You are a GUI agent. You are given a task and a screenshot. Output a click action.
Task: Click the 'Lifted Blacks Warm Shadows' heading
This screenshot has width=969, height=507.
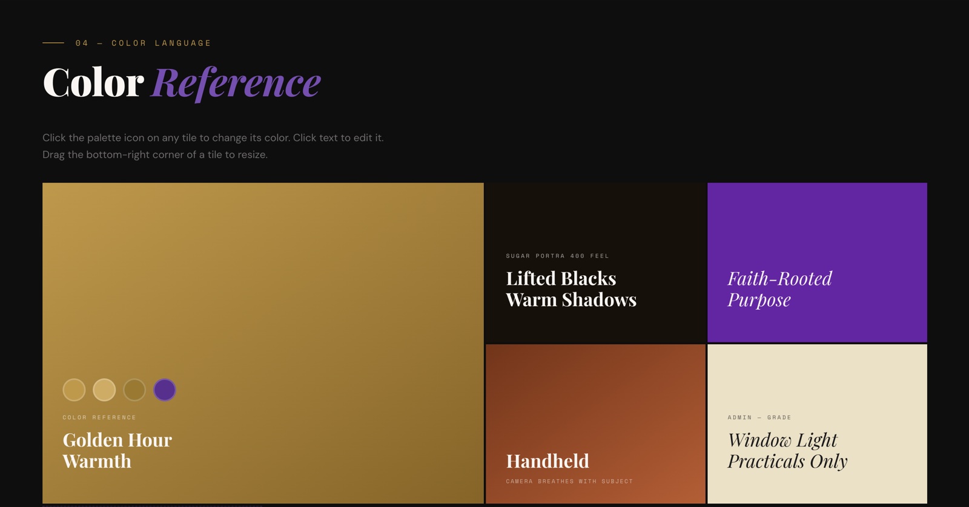pos(570,289)
